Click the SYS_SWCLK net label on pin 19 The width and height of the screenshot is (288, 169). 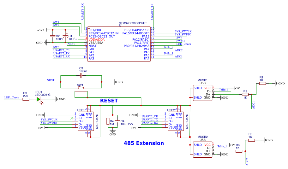(x=183, y=31)
